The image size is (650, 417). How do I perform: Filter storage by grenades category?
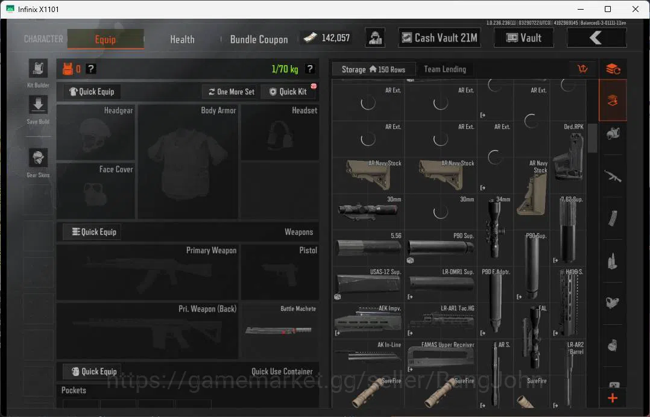point(613,345)
